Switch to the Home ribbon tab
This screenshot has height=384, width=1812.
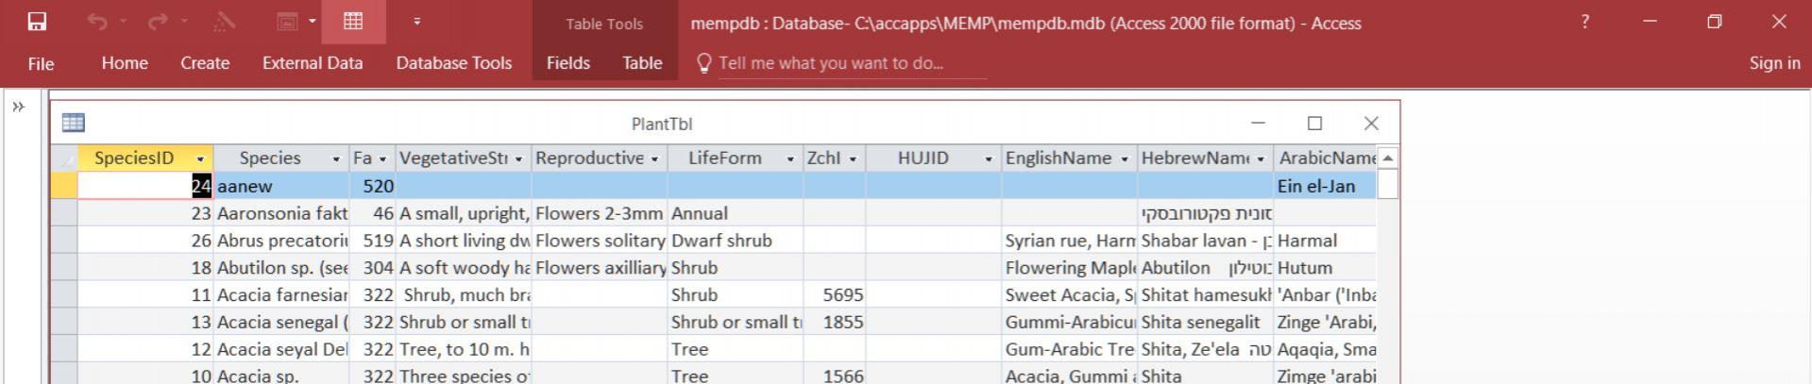125,63
